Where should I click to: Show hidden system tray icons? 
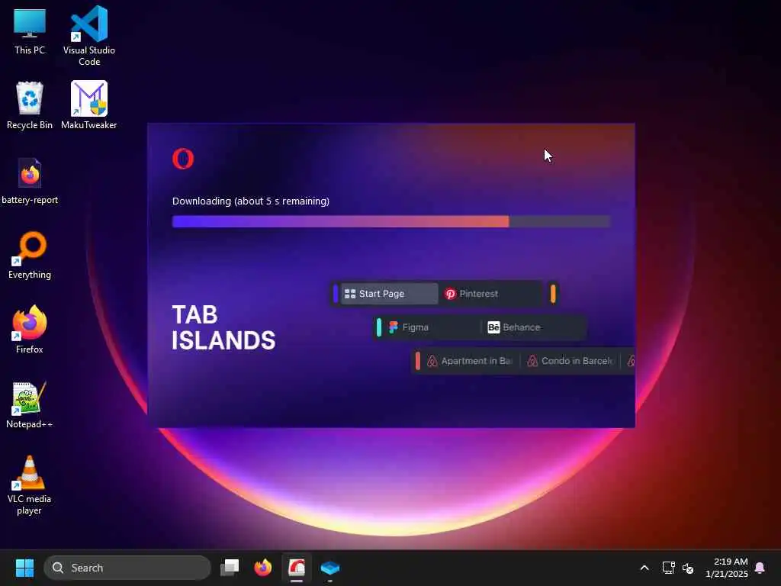point(644,568)
